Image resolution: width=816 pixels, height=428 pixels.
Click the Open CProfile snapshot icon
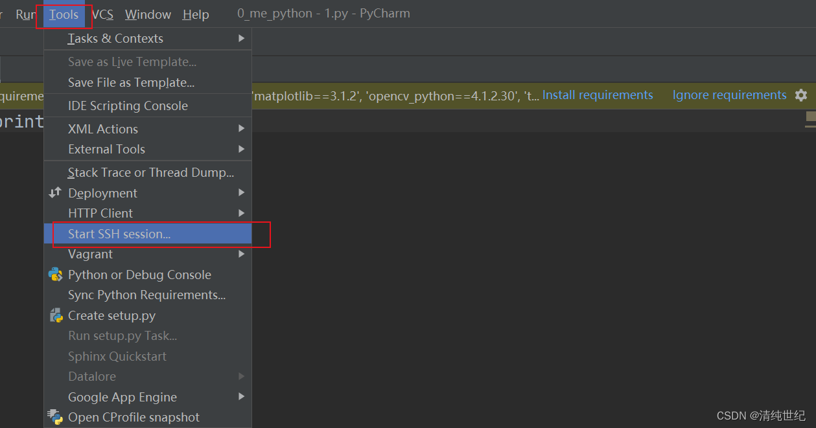pos(56,417)
